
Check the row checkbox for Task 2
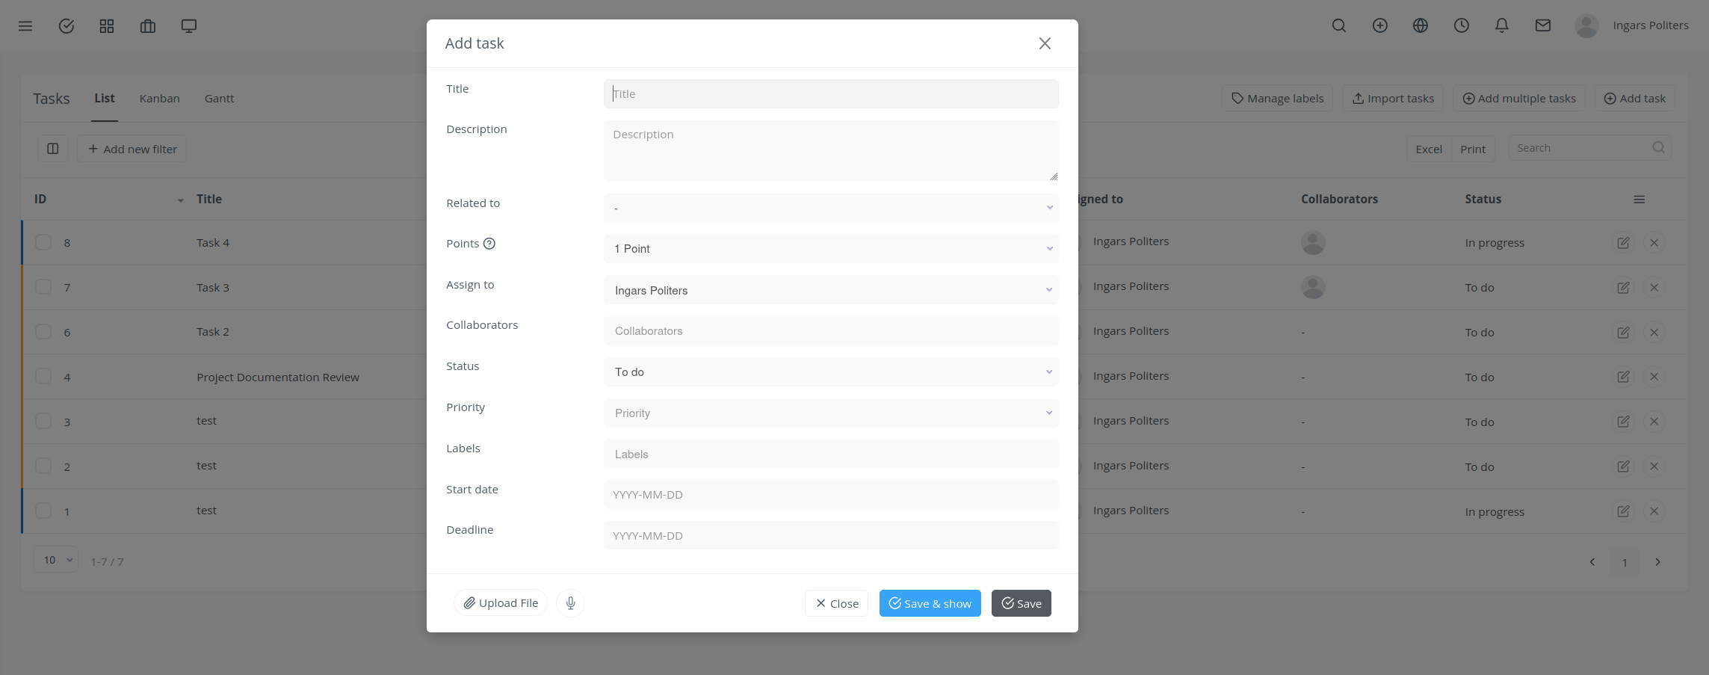43,331
